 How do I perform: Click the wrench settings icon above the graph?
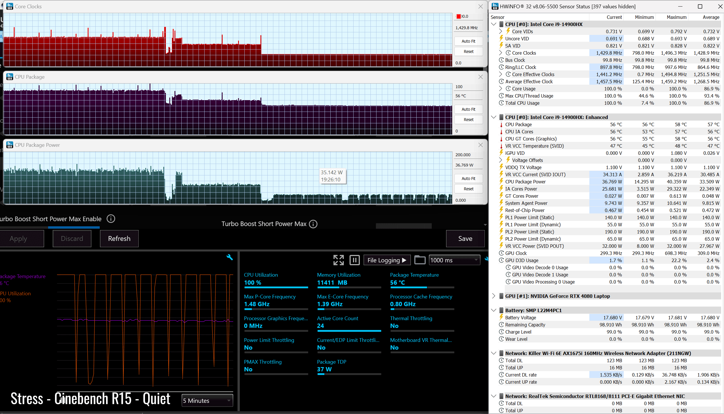click(x=229, y=257)
